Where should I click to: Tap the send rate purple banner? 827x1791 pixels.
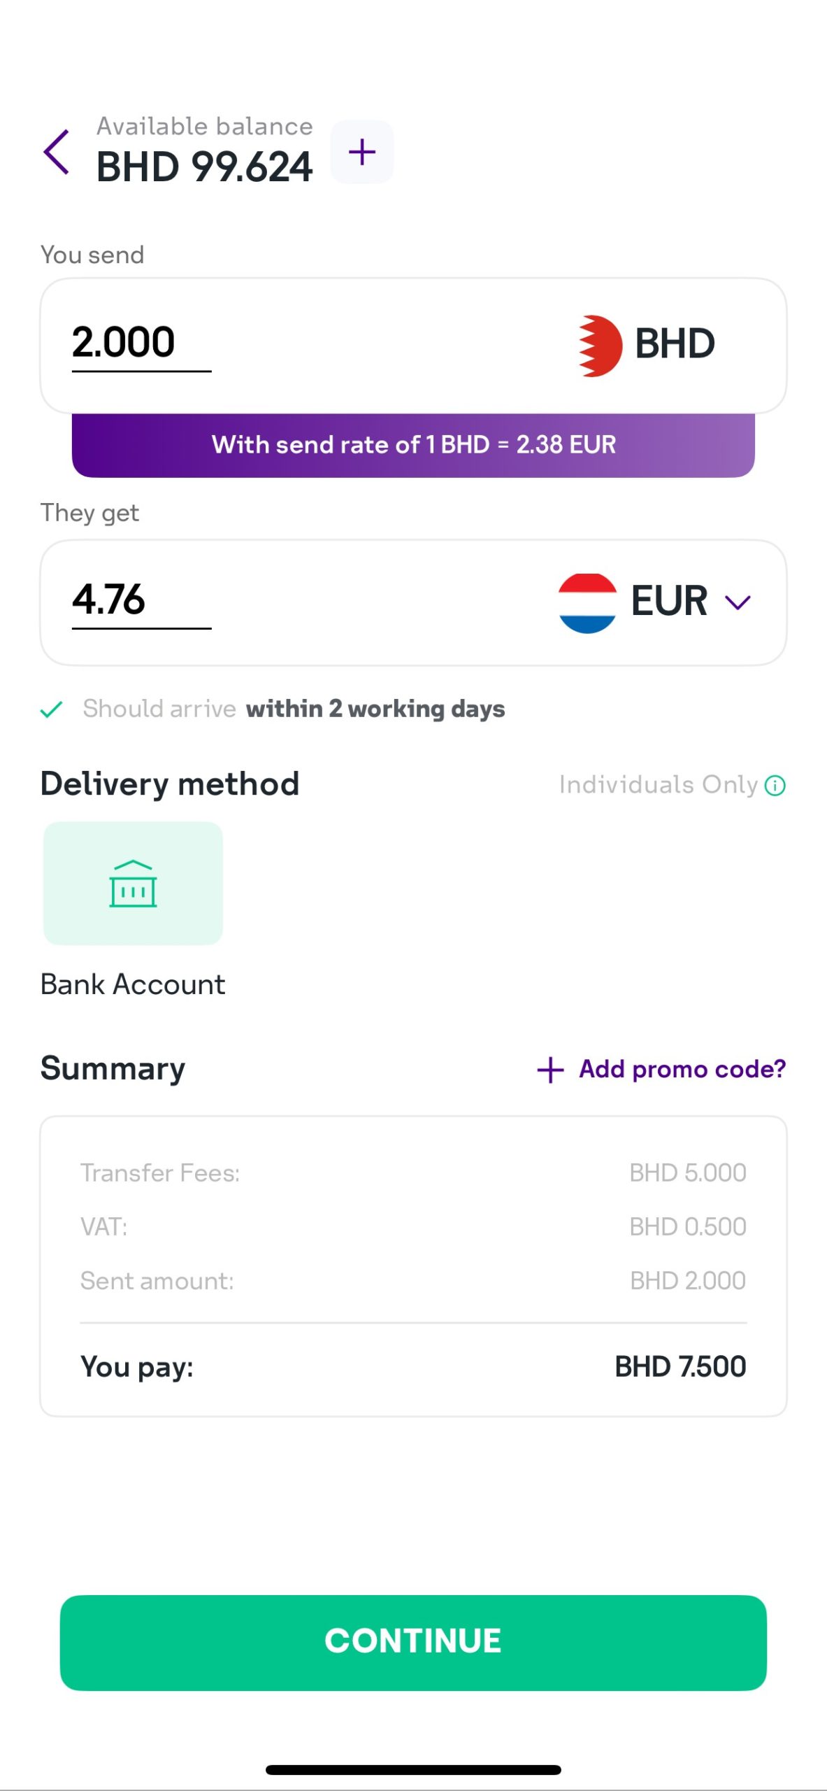(413, 445)
